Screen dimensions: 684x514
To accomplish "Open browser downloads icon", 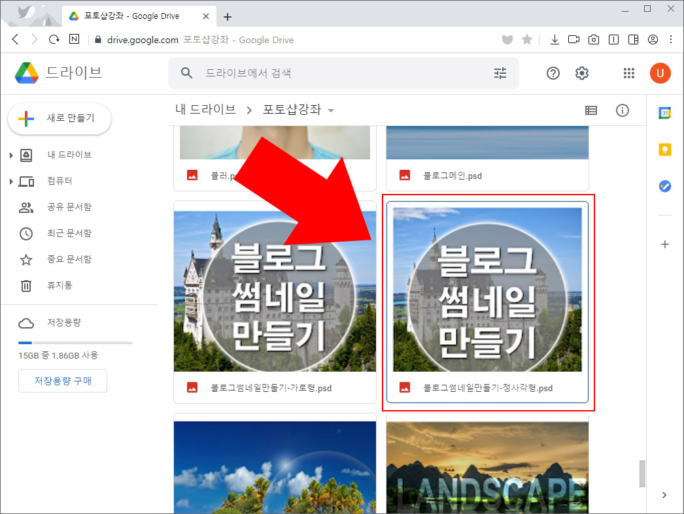I will click(555, 40).
